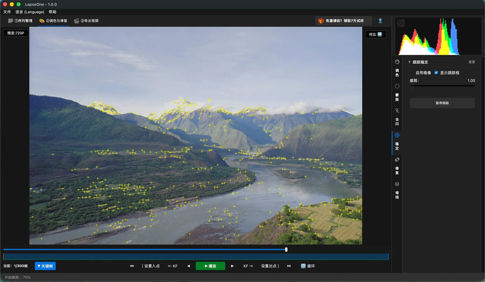Click the crop value 1.00
Image resolution: width=485 pixels, height=282 pixels.
tap(471, 81)
